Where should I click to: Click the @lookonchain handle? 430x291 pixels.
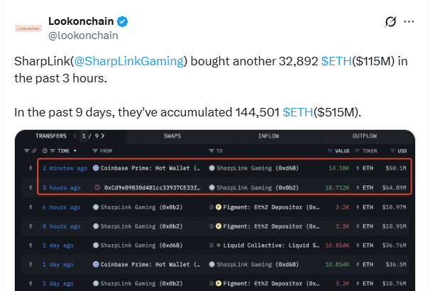tap(82, 35)
